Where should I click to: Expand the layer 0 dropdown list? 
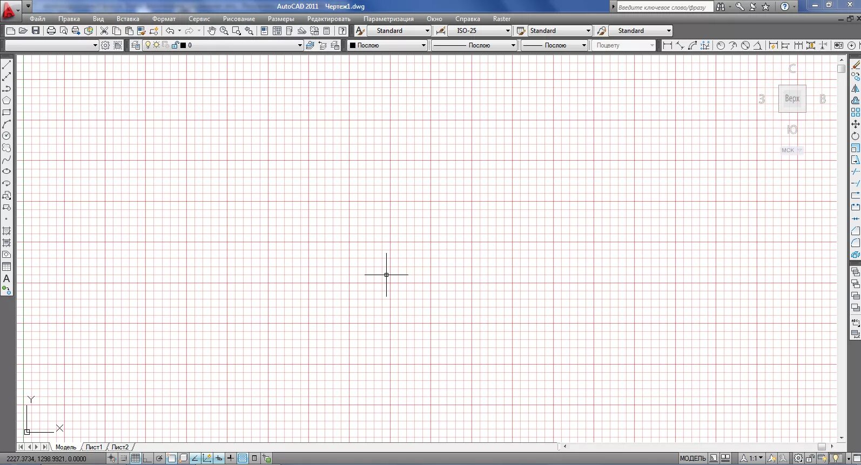300,45
